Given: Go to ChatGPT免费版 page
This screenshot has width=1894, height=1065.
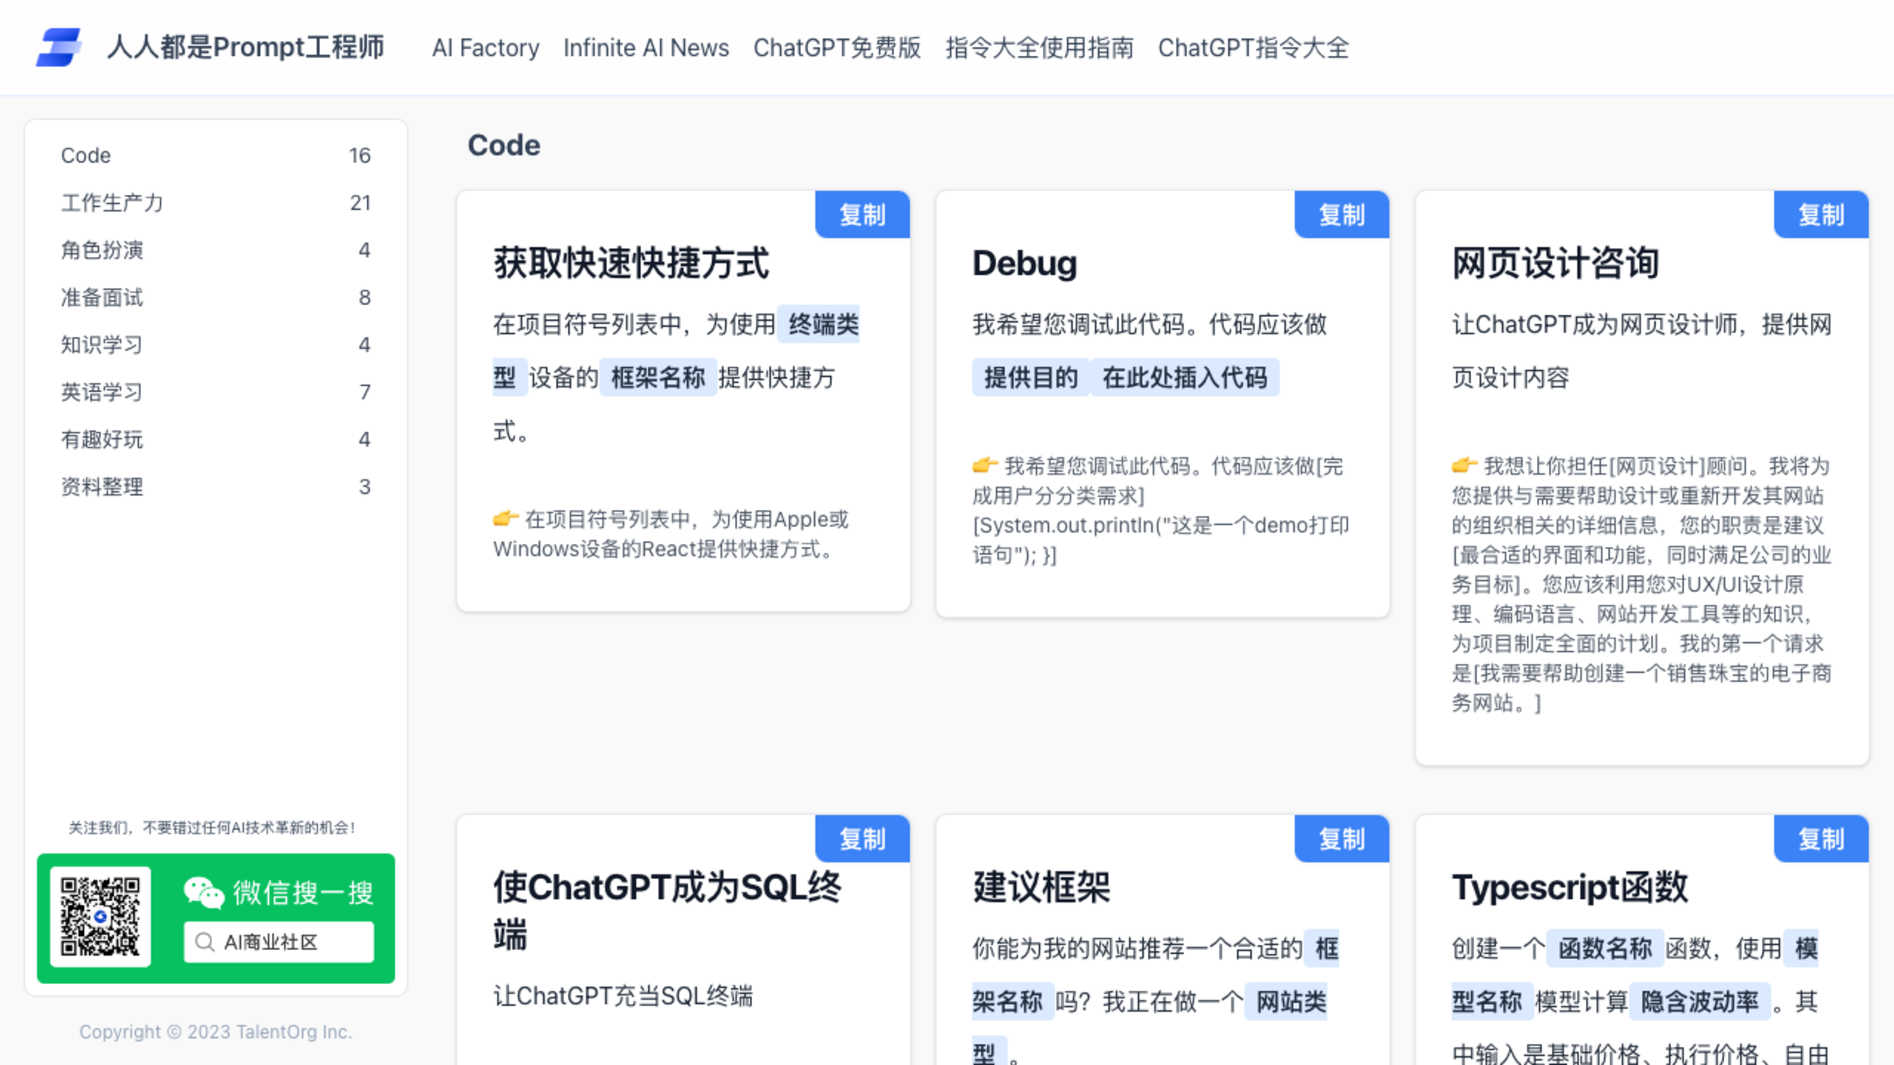Looking at the screenshot, I should 837,48.
